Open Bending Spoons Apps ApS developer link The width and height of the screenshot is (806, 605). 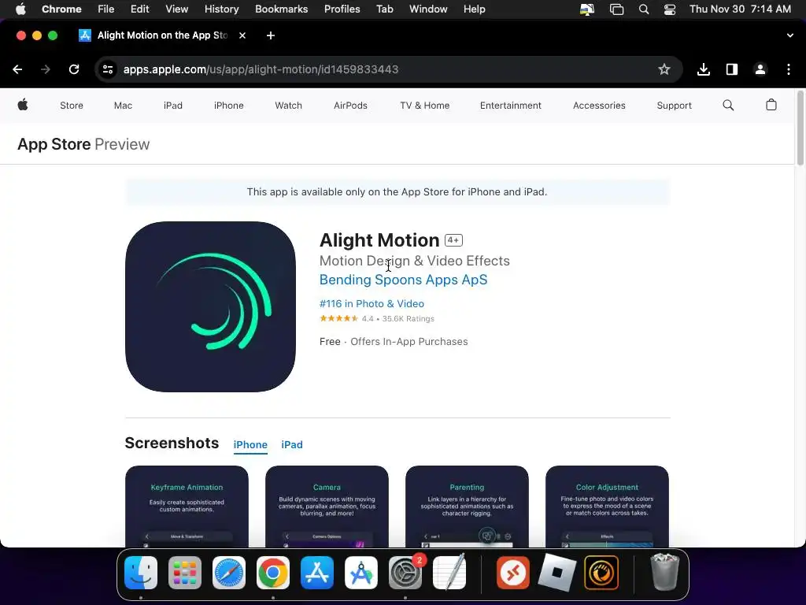404,280
